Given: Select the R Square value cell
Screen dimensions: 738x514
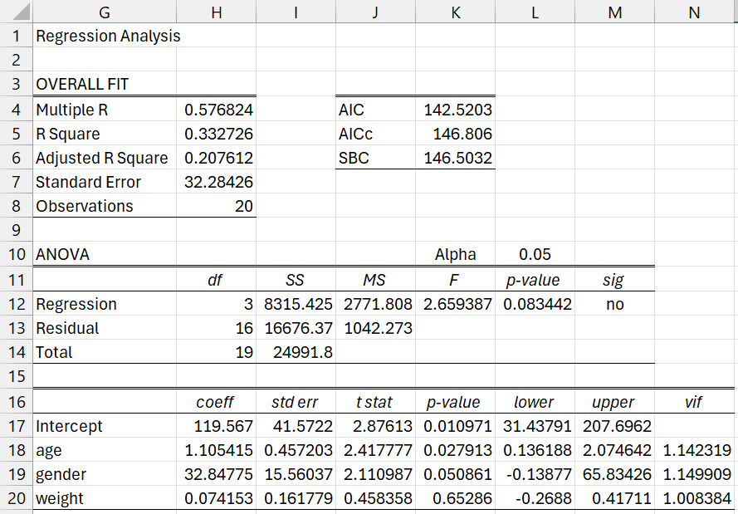Looking at the screenshot, I should pyautogui.click(x=217, y=134).
